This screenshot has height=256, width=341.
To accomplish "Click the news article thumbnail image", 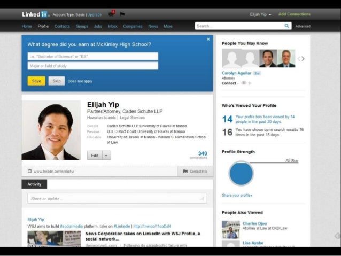I will pos(54,238).
